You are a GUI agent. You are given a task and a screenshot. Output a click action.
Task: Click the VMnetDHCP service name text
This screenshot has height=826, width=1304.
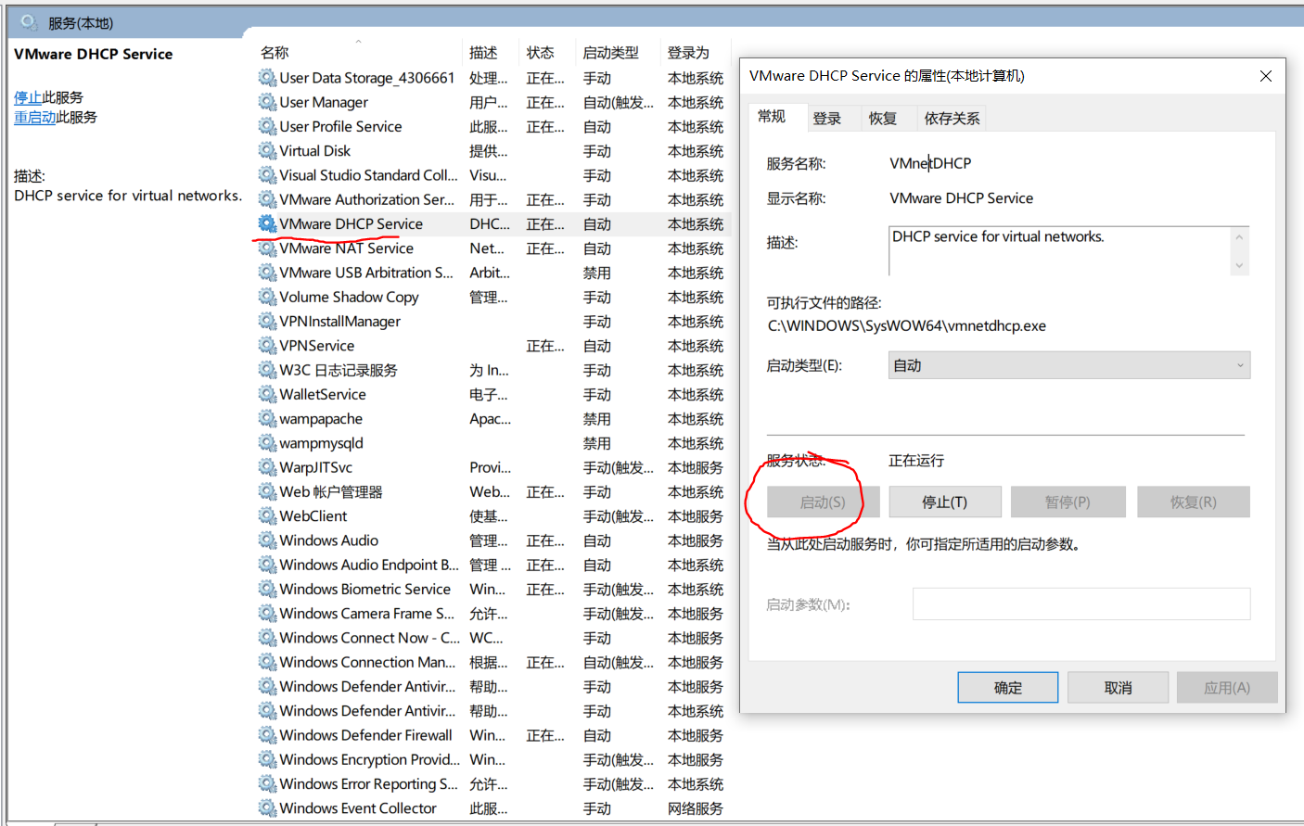pyautogui.click(x=930, y=163)
